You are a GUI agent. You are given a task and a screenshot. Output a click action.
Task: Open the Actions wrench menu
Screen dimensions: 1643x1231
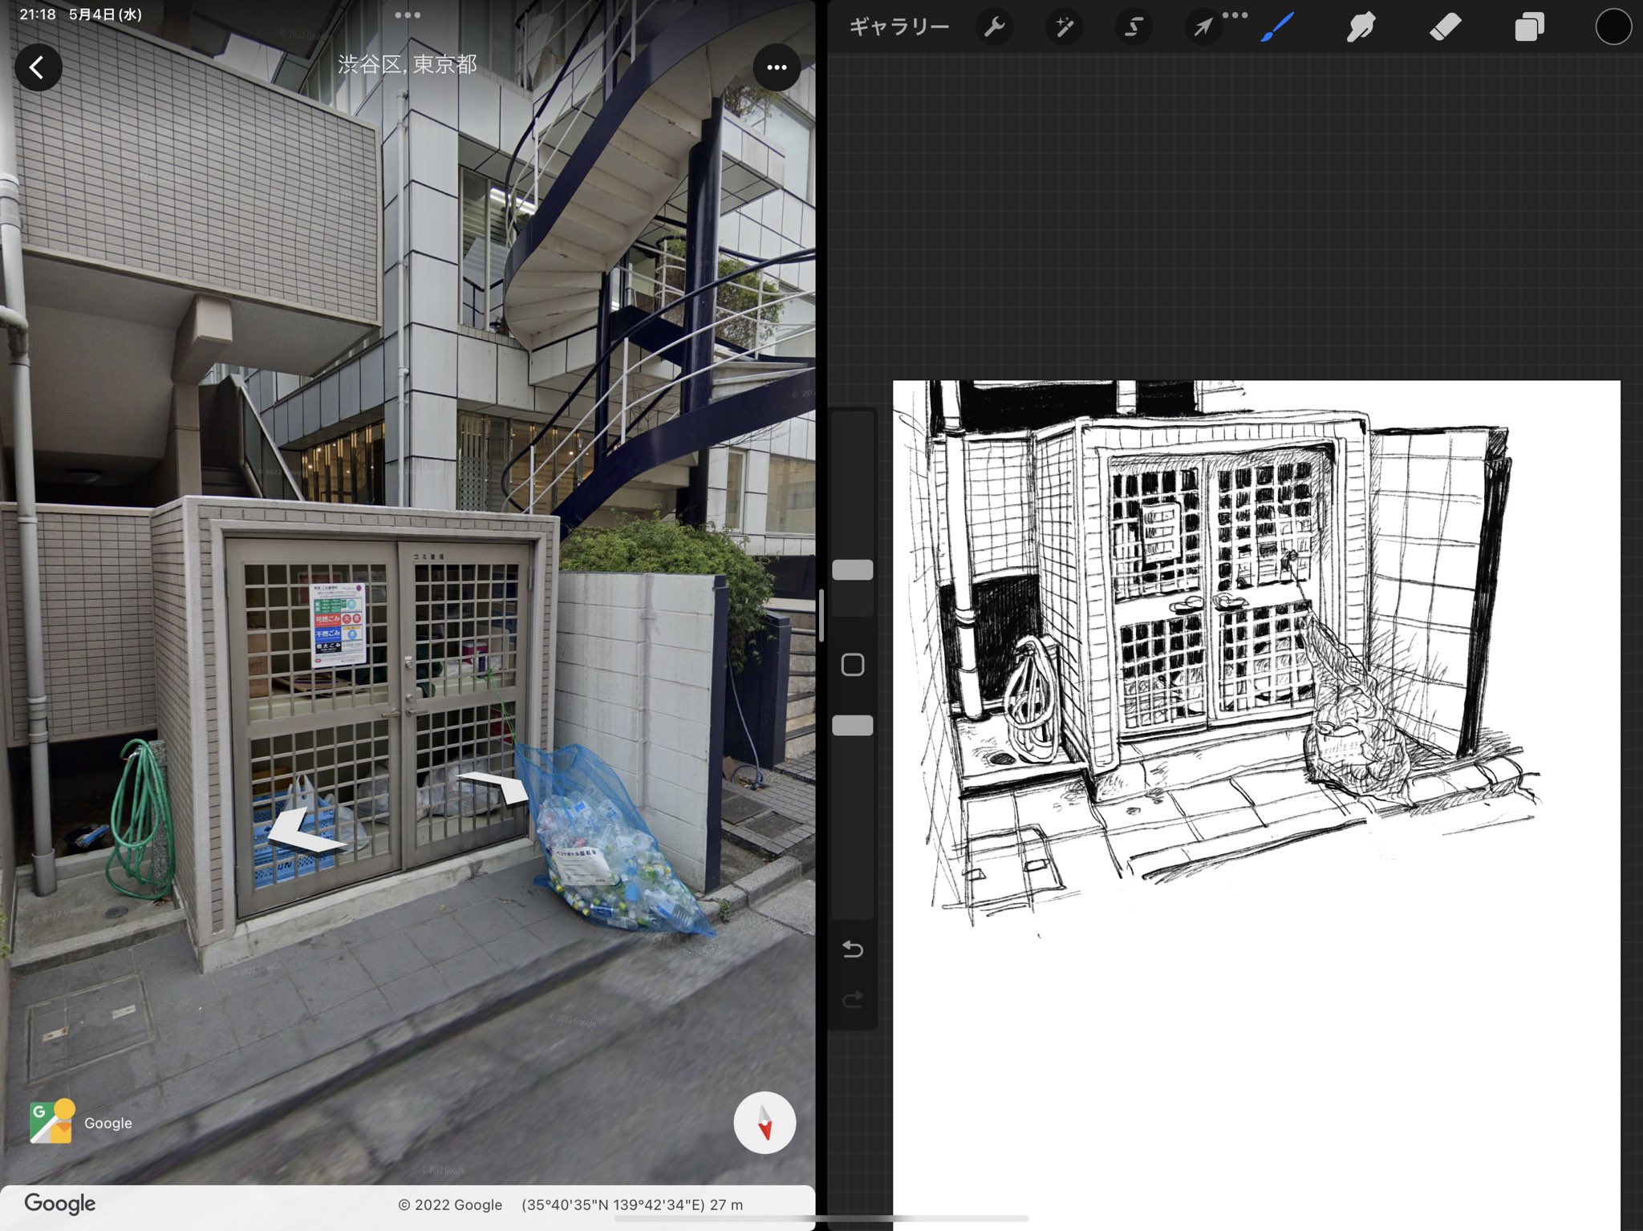(995, 27)
